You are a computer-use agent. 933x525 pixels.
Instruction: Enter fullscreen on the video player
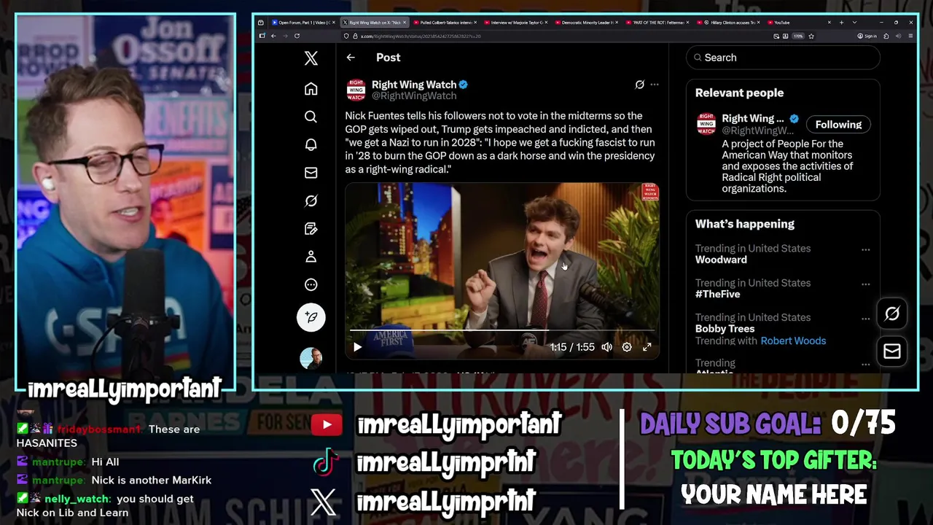tap(647, 348)
